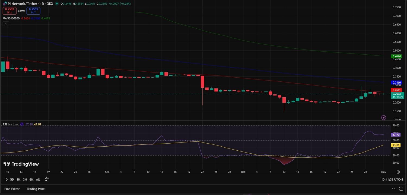This screenshot has width=407, height=195.
Task: Click the TradingView watermark logo
Action: tap(20, 164)
